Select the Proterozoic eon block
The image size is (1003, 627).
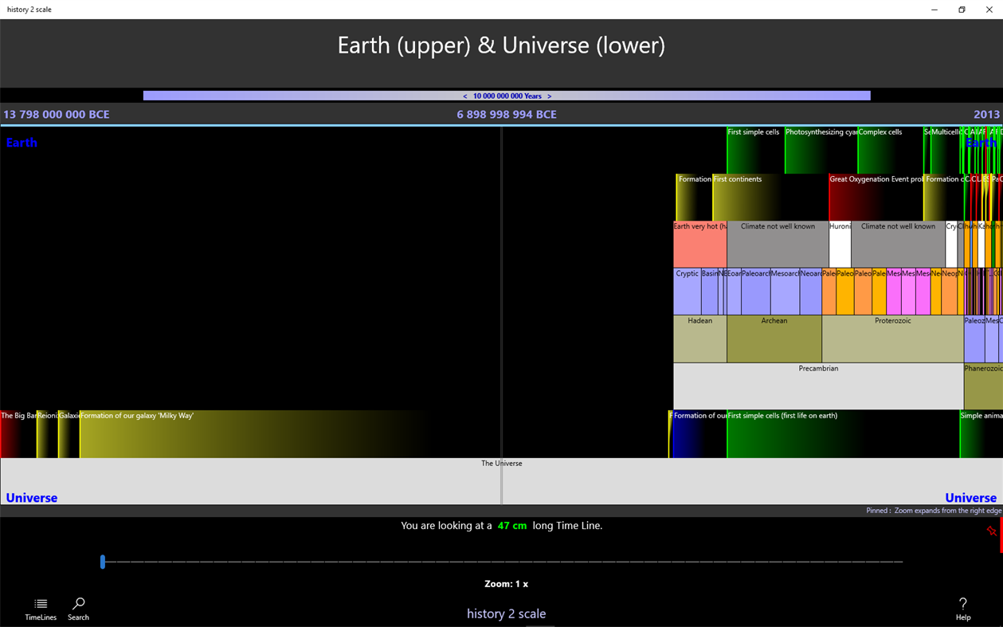(x=892, y=339)
